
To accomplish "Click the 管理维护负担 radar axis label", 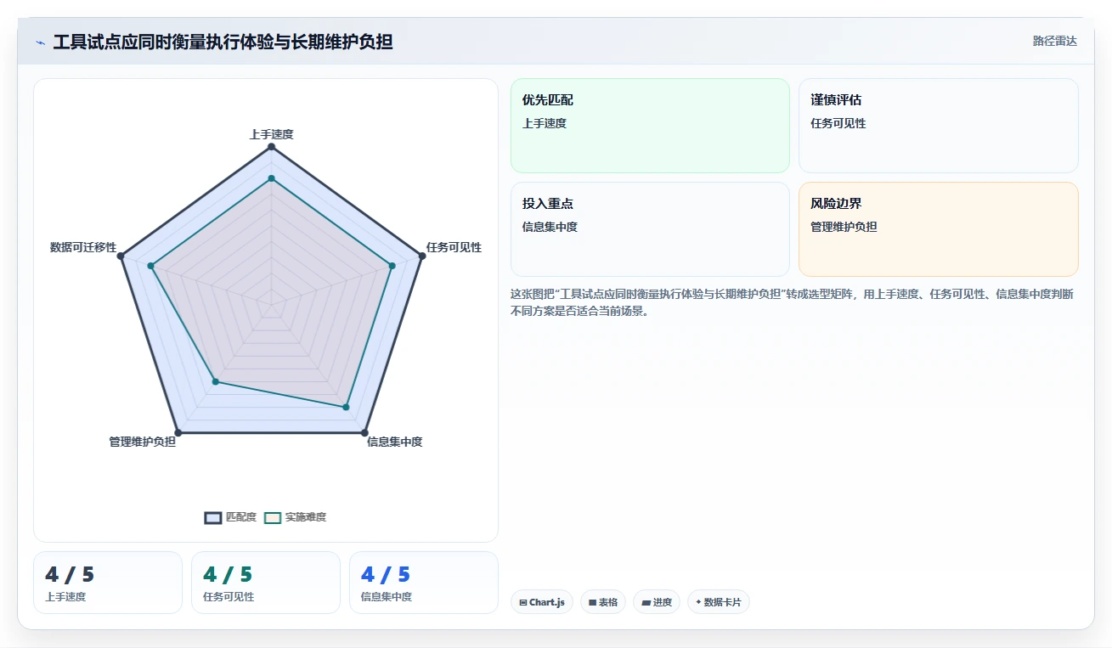I will 142,442.
